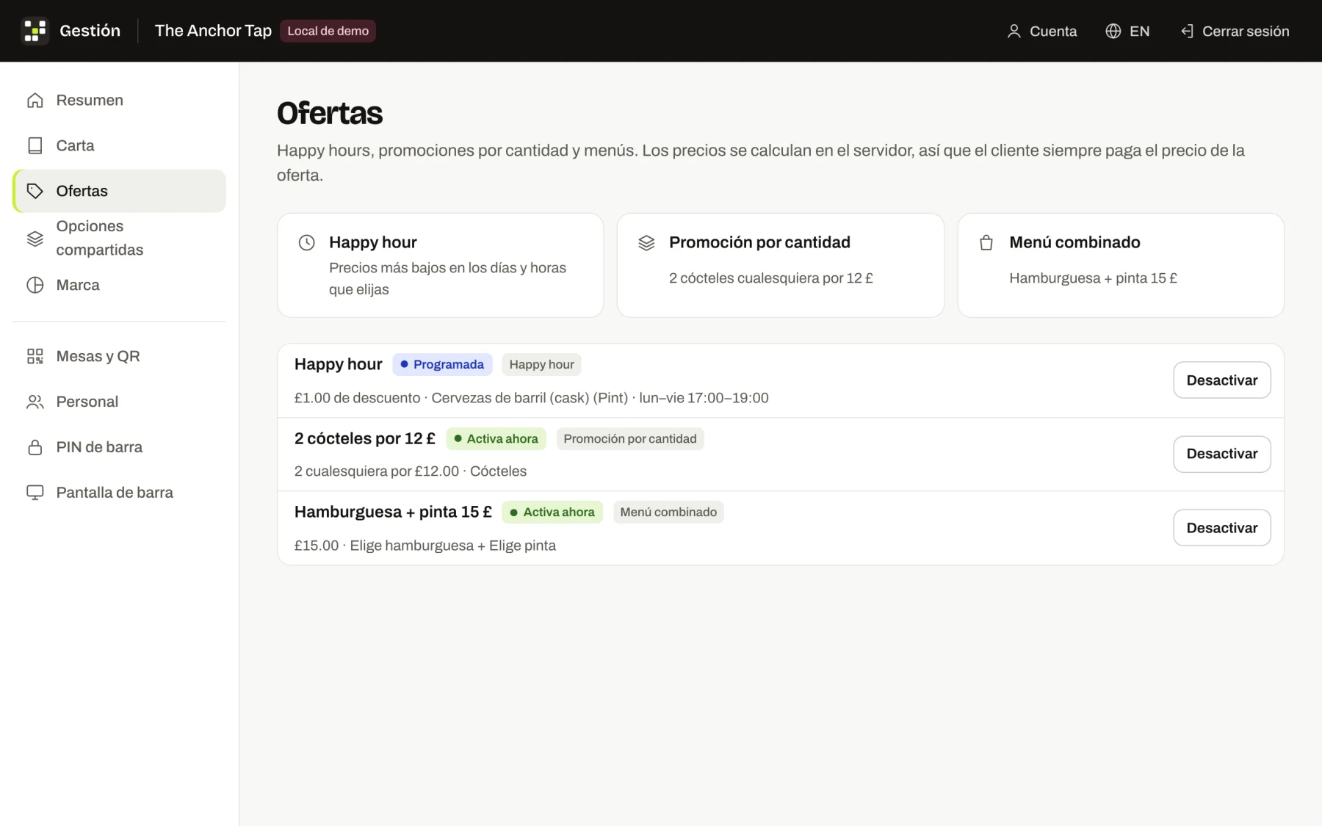Click the Gestión app logo icon
Screen dimensions: 1322x826
[35, 31]
